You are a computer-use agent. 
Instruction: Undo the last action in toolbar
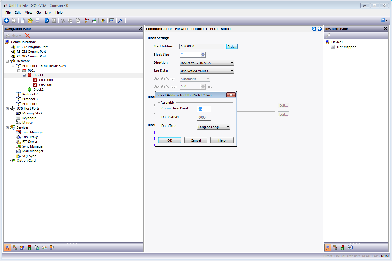(47, 20)
